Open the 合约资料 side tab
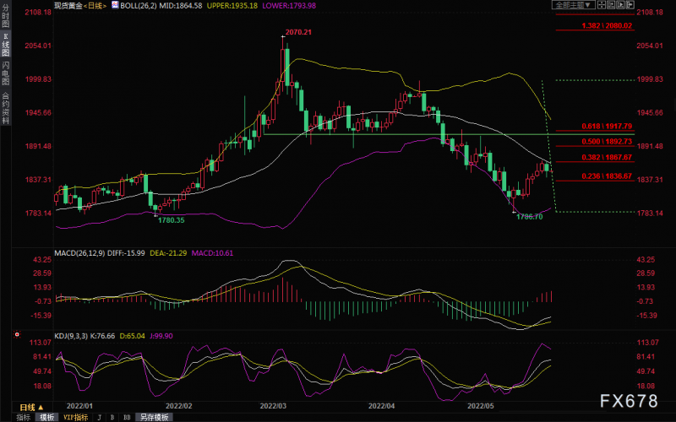 6,108
